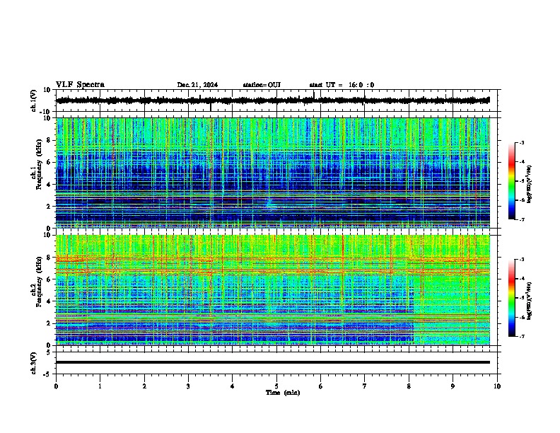This screenshot has width=560, height=433.
Task: Click the "-7" label on ch.1 color scale
Action: pos(521,219)
